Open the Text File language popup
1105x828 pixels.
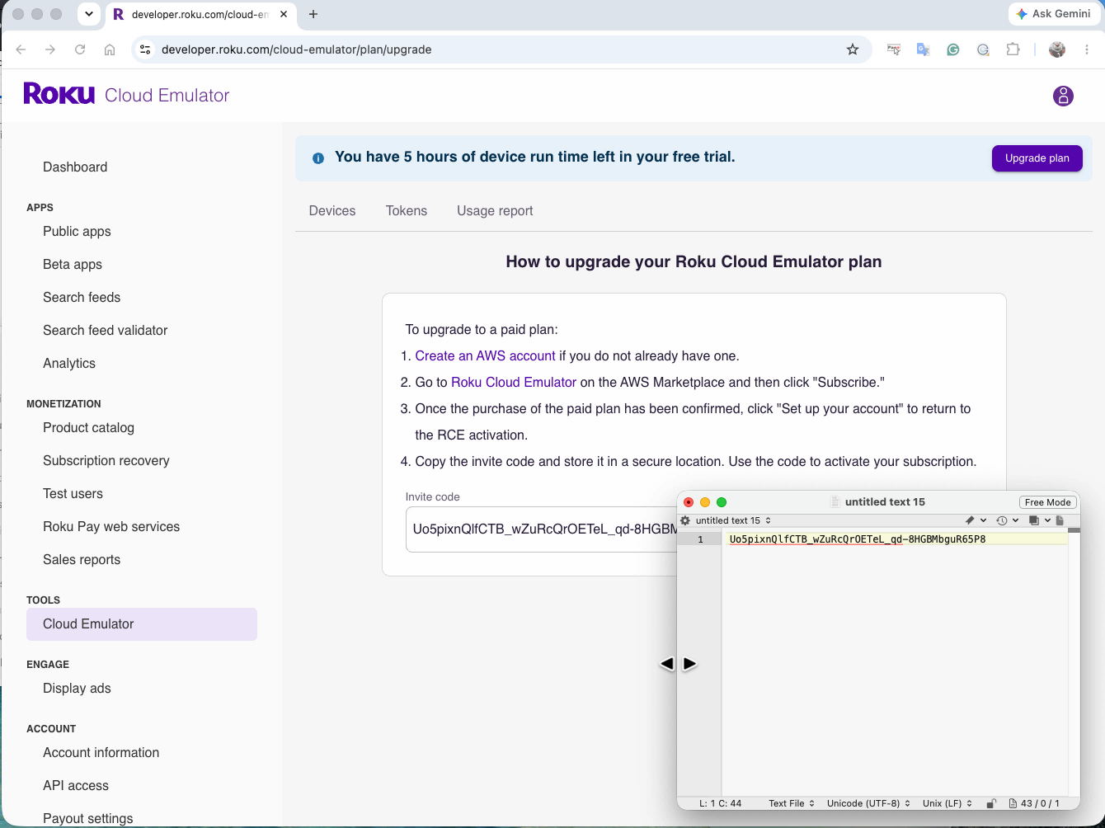click(792, 803)
